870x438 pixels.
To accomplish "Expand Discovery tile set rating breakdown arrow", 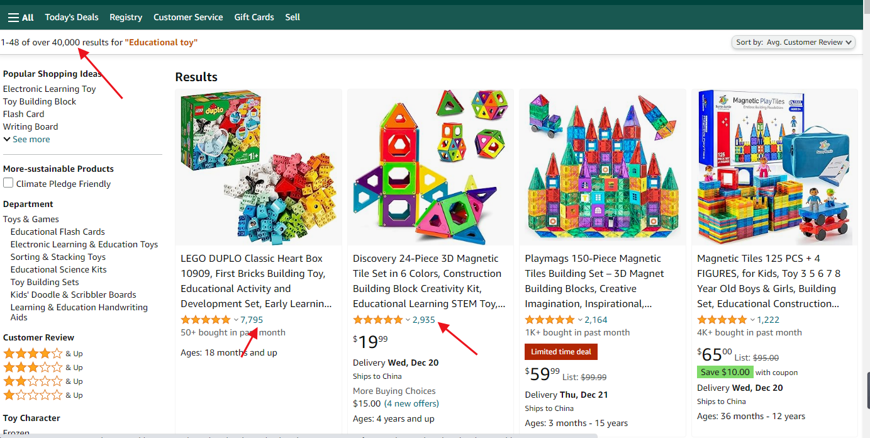I will click(x=408, y=320).
